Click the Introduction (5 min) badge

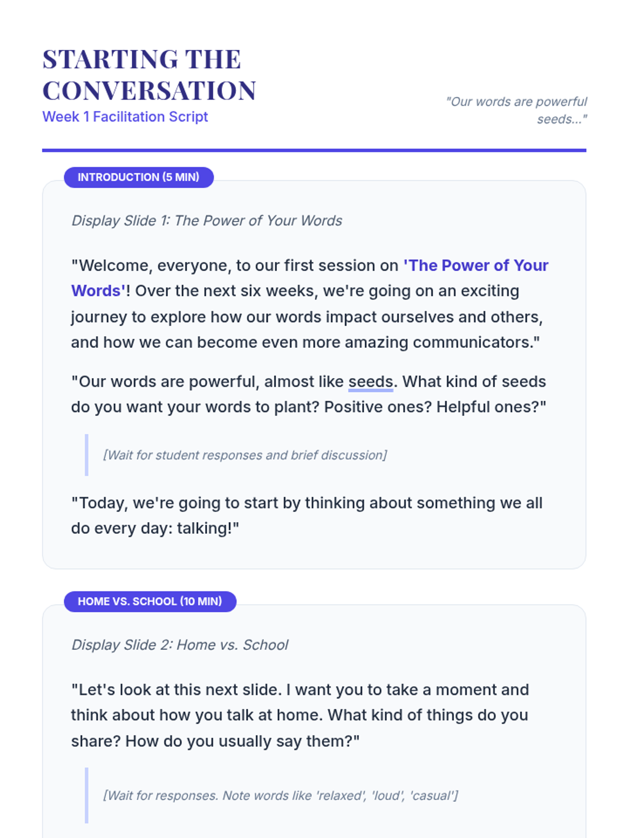point(139,177)
